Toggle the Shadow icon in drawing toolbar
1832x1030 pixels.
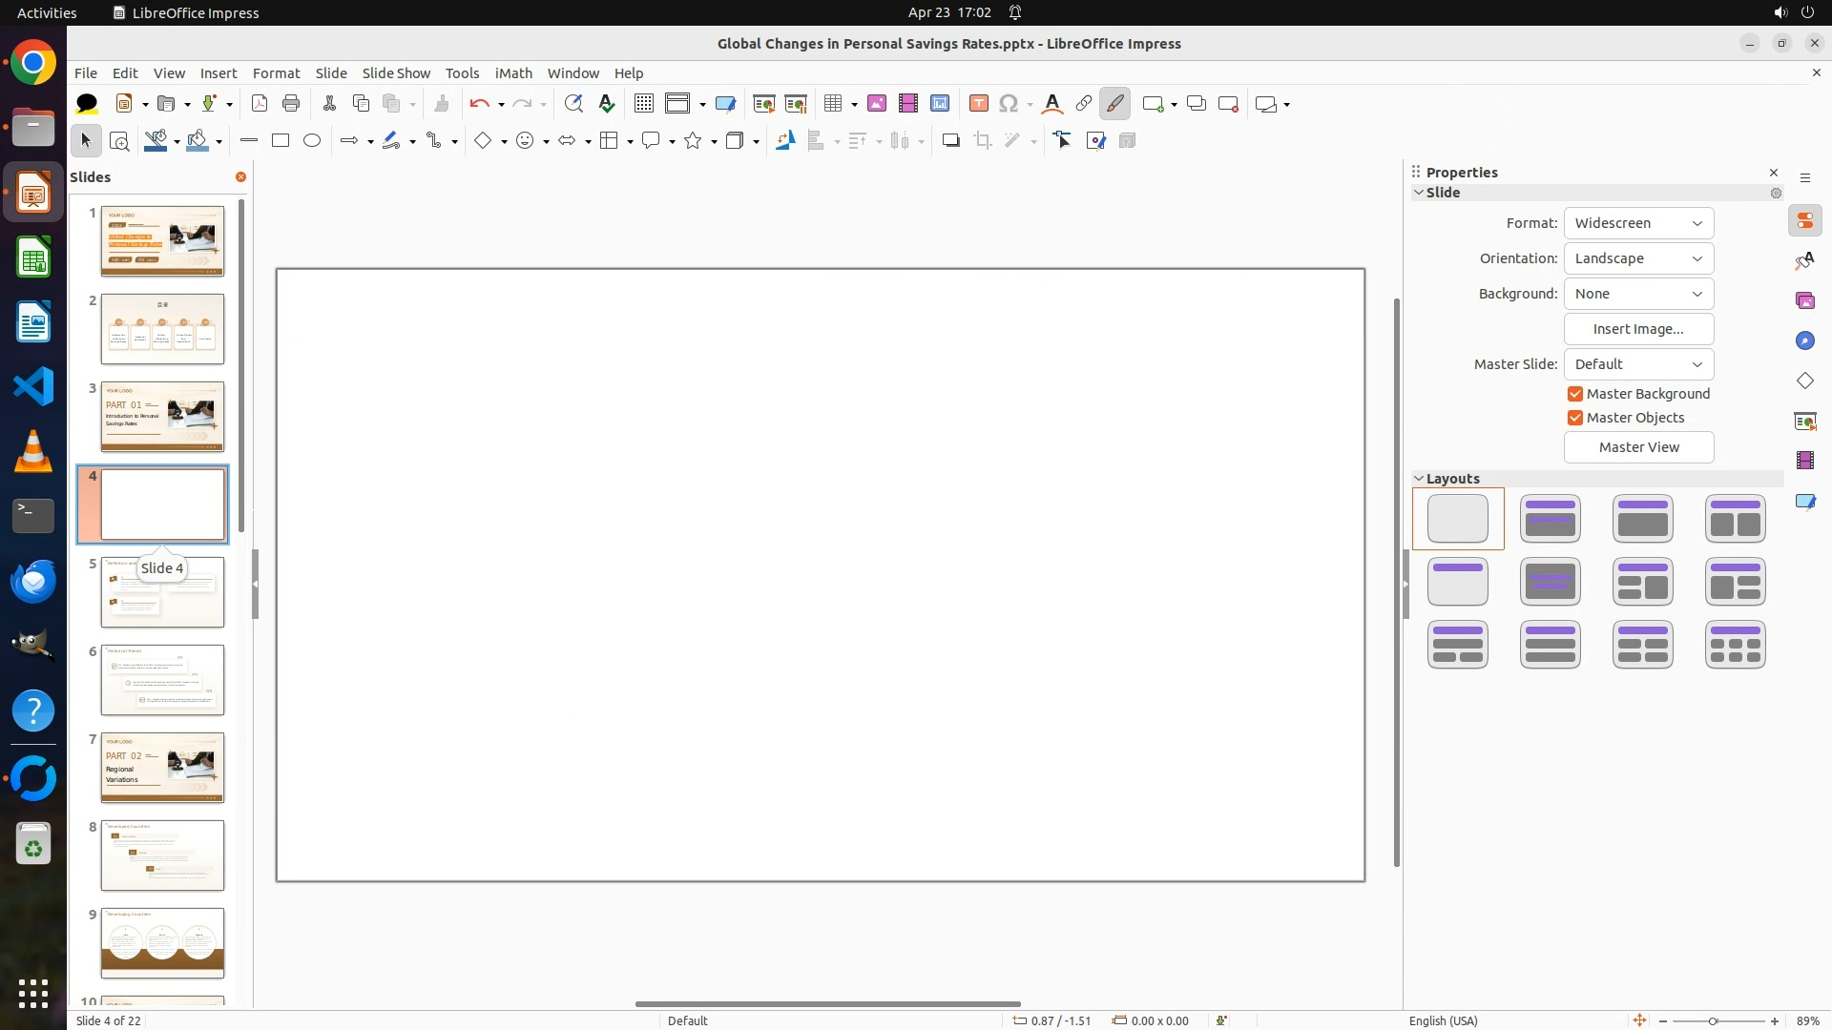(x=950, y=141)
